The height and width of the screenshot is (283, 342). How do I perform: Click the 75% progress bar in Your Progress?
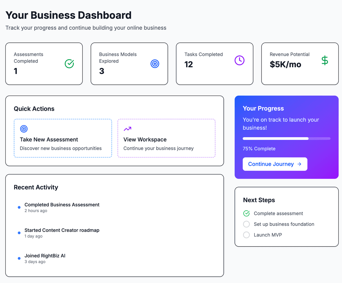pos(286,138)
